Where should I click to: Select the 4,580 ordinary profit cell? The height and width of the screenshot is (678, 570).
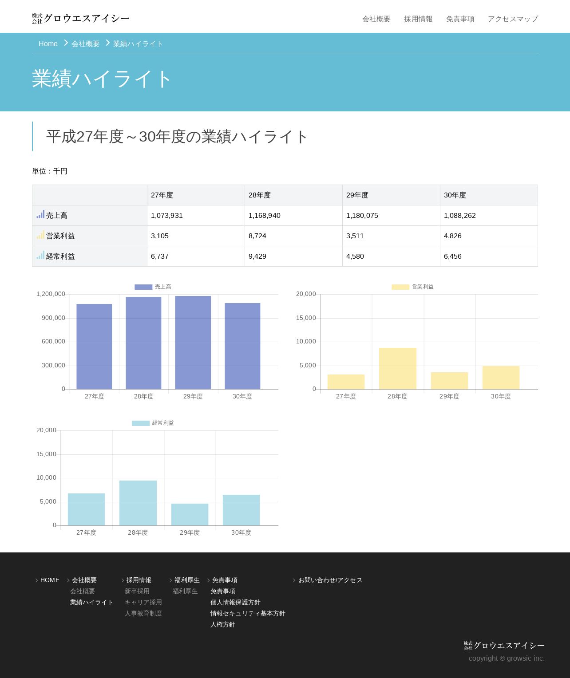[391, 256]
